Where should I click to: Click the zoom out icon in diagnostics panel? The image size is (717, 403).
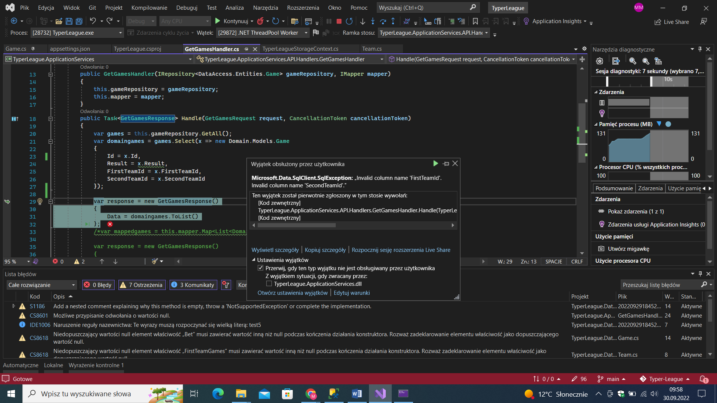[x=646, y=61]
